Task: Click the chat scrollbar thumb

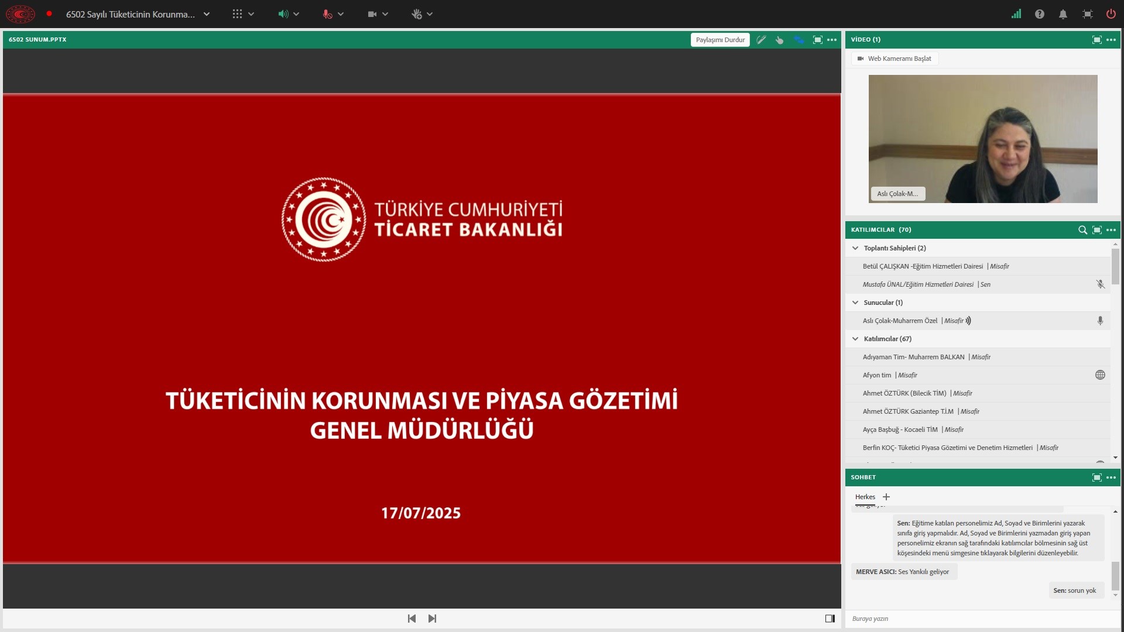Action: [1115, 576]
